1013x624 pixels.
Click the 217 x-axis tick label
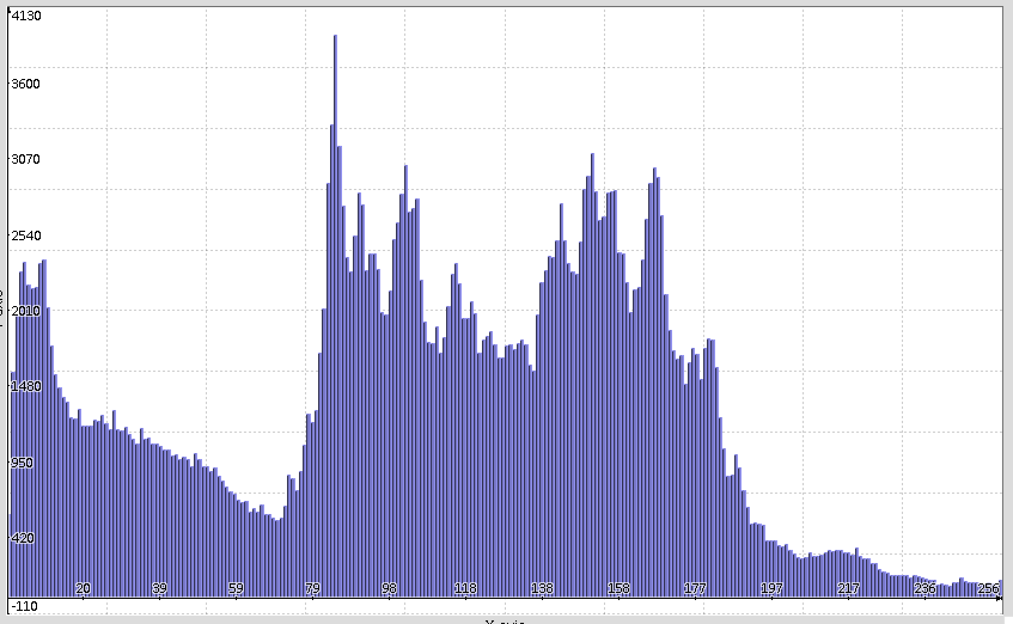click(849, 588)
